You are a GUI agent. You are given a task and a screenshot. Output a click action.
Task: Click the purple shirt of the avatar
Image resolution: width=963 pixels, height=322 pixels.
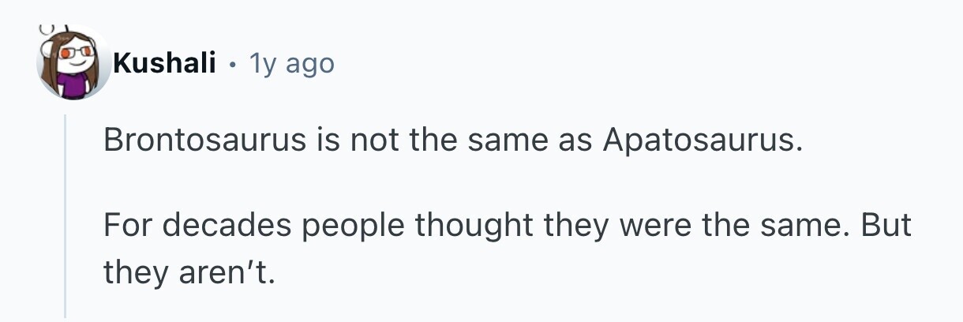pos(74,85)
